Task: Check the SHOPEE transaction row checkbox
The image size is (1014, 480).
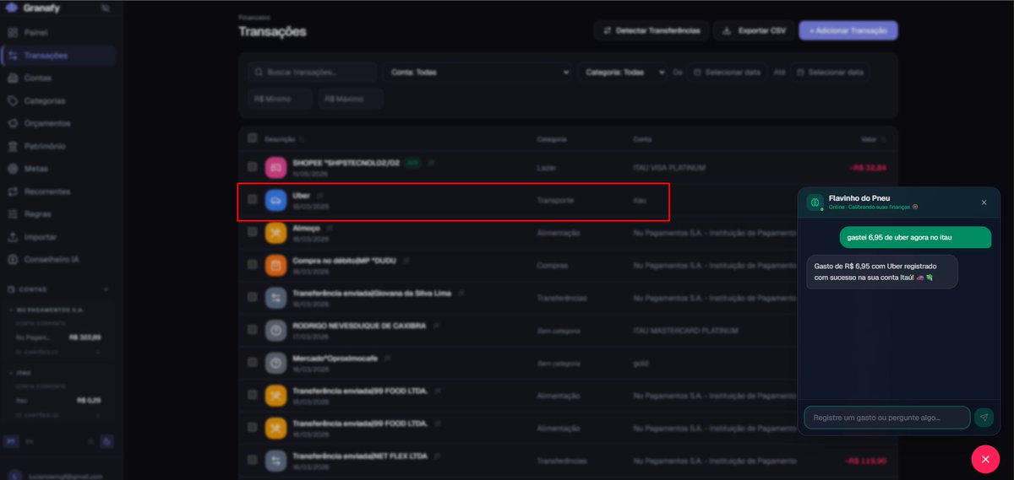Action: click(253, 167)
